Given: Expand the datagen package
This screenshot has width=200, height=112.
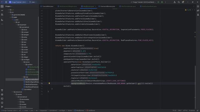Looking at the screenshot, I should pyautogui.click(x=20, y=35).
